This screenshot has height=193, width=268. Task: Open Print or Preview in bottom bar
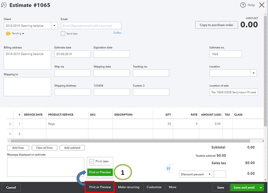pos(100,187)
